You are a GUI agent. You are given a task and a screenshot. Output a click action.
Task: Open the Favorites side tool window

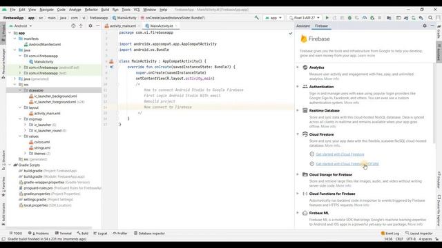point(3,187)
